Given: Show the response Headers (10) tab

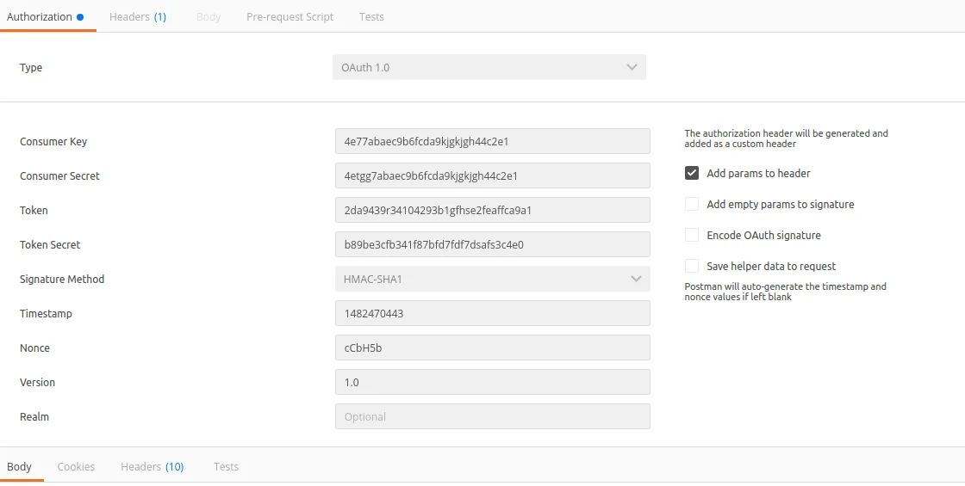Looking at the screenshot, I should click(x=152, y=466).
